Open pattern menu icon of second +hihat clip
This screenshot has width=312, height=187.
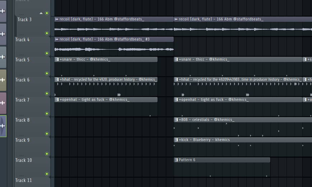(x=176, y=79)
